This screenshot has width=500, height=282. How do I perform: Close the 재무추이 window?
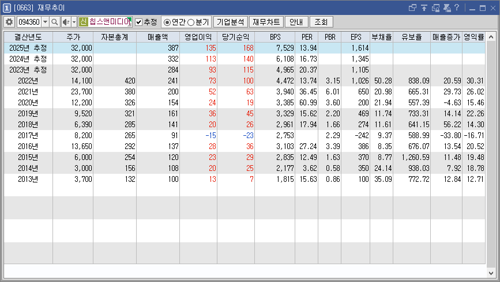coord(493,8)
